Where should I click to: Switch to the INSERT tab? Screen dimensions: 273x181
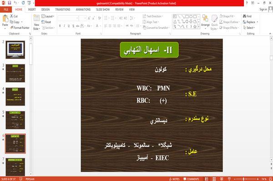32,10
